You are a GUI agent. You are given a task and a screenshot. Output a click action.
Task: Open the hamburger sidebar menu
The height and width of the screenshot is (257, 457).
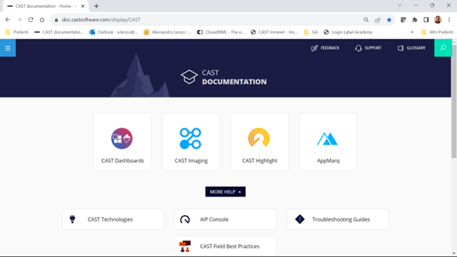(x=8, y=48)
